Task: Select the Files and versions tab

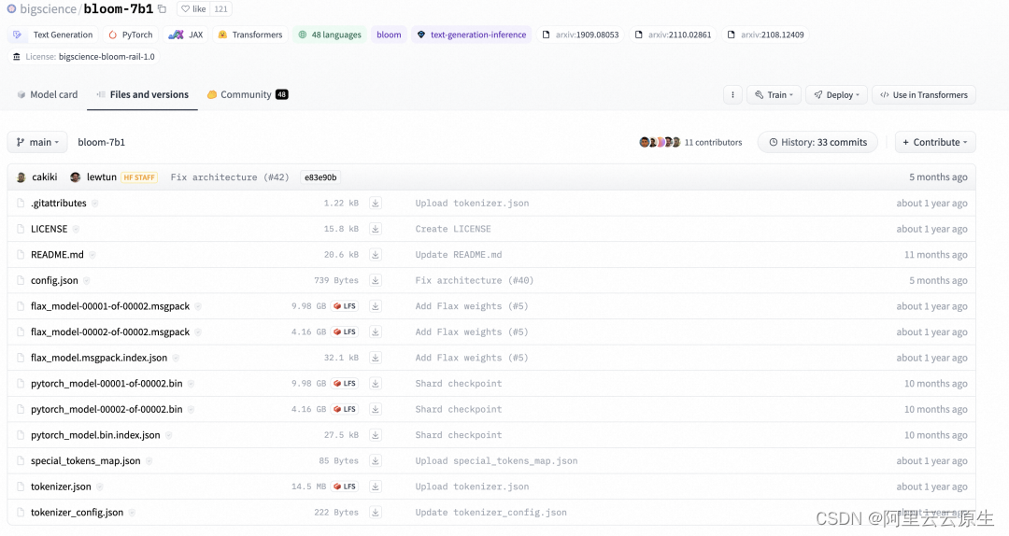Action: point(142,94)
